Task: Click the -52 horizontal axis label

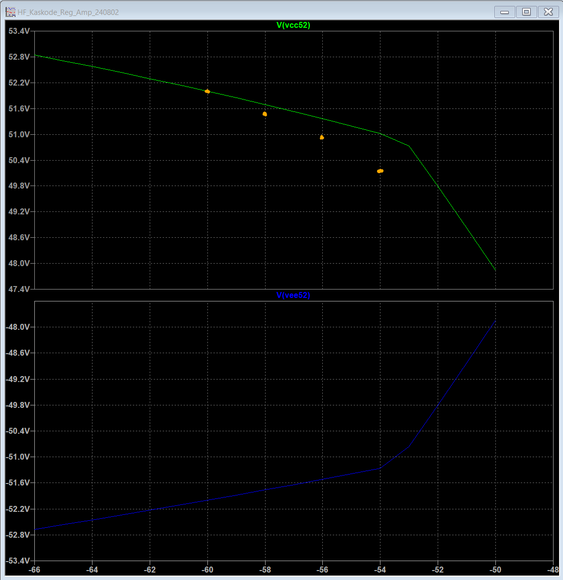Action: point(438,570)
